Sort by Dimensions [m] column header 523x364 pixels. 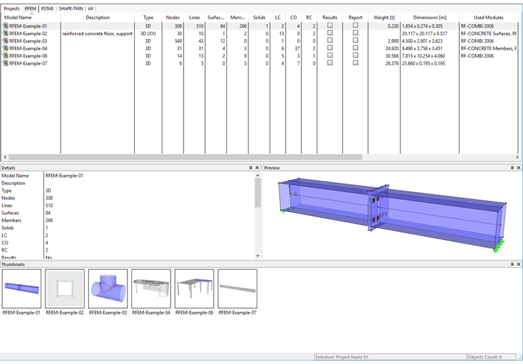coord(429,17)
